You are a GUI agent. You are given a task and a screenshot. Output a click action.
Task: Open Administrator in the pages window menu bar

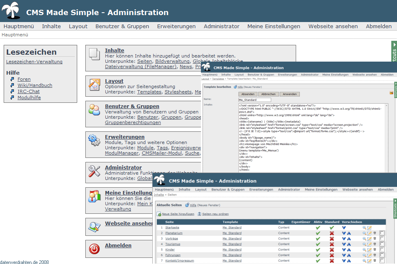point(289,189)
